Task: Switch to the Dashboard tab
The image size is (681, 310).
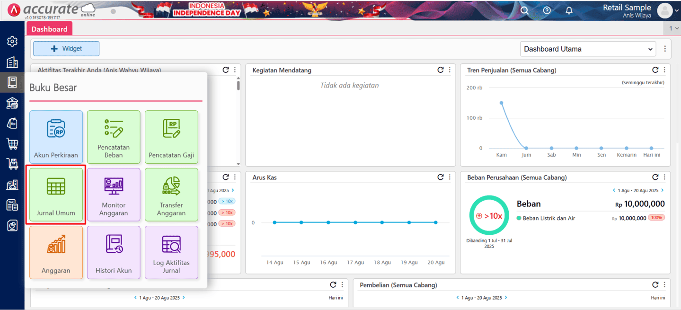Action: tap(49, 29)
